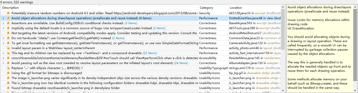Click warning icon of 'Invalid layout param' row
The width and height of the screenshot is (358, 93).
[x=8, y=48]
